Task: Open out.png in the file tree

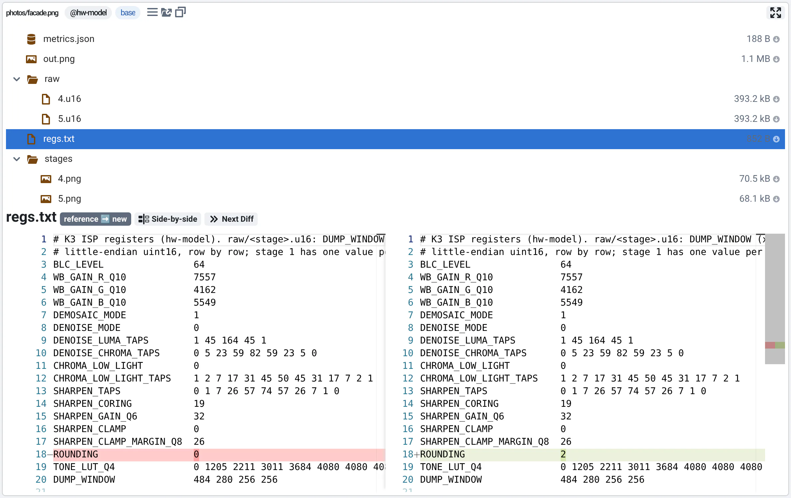Action: 59,59
